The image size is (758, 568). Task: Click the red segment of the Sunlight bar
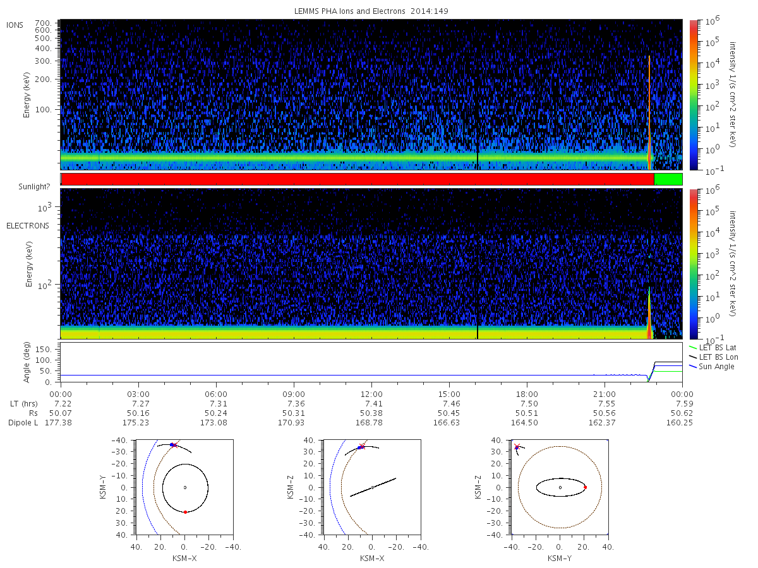click(x=358, y=179)
